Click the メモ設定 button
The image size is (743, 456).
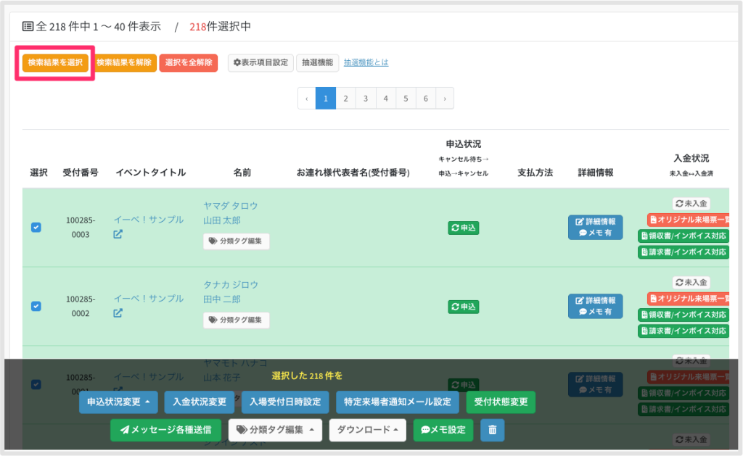(443, 430)
